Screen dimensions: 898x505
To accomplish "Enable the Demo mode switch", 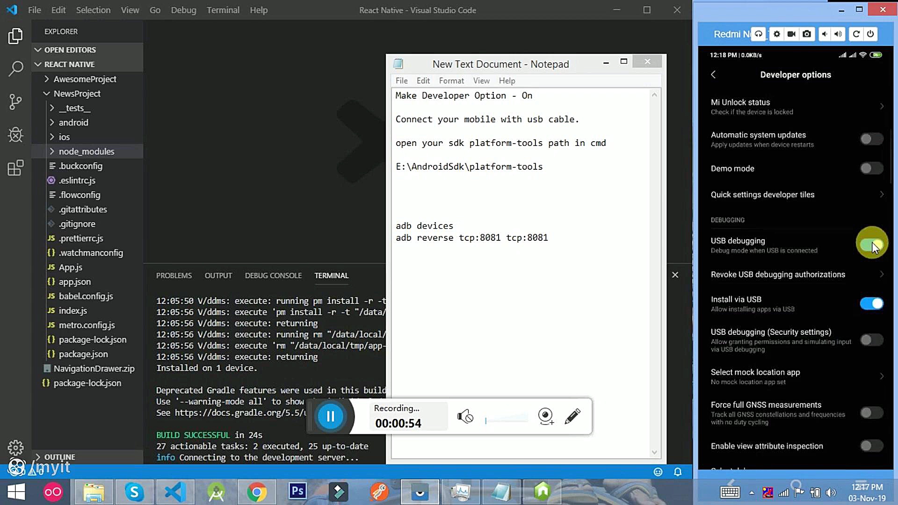I will click(x=871, y=168).
